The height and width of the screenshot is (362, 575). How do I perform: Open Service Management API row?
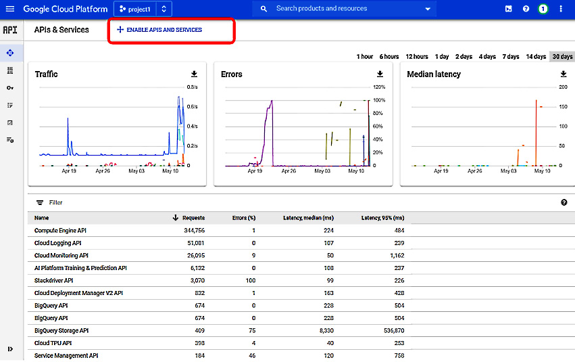pyautogui.click(x=219, y=355)
